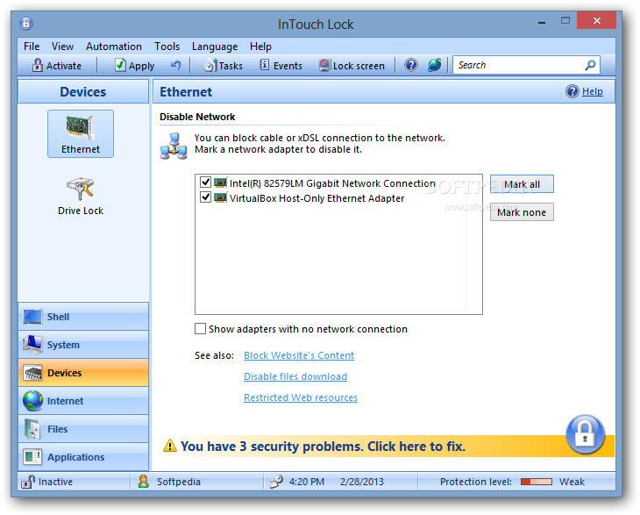Click the network computers icon near Disable Network
Viewport: 640px width, 515px height.
tap(174, 146)
